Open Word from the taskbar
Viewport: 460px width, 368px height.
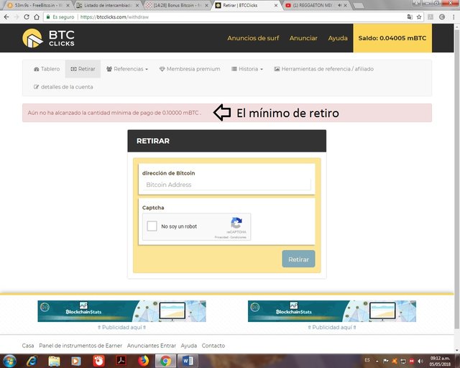pyautogui.click(x=188, y=361)
